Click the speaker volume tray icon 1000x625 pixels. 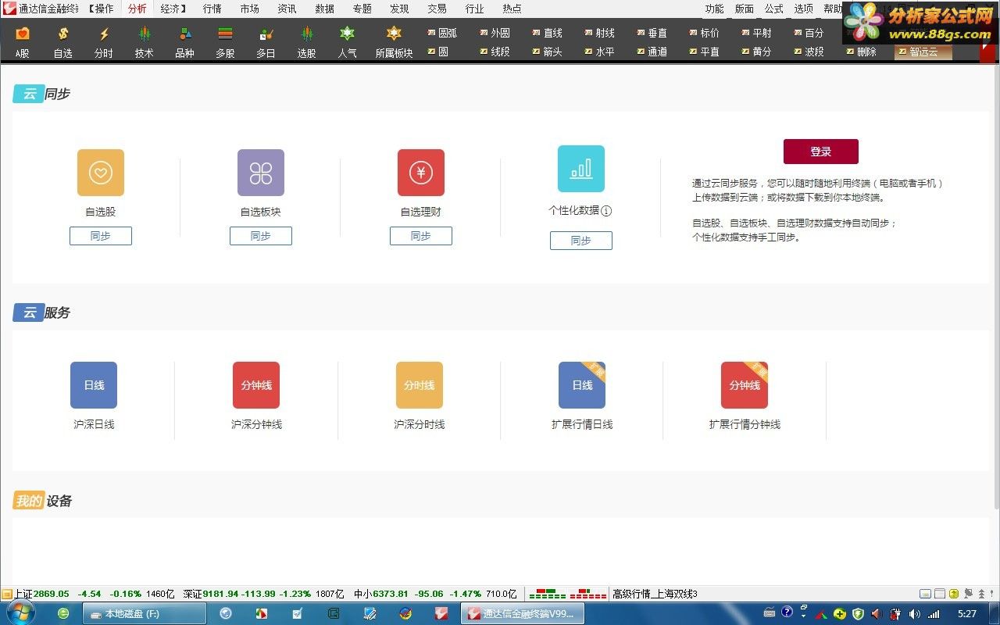click(913, 614)
